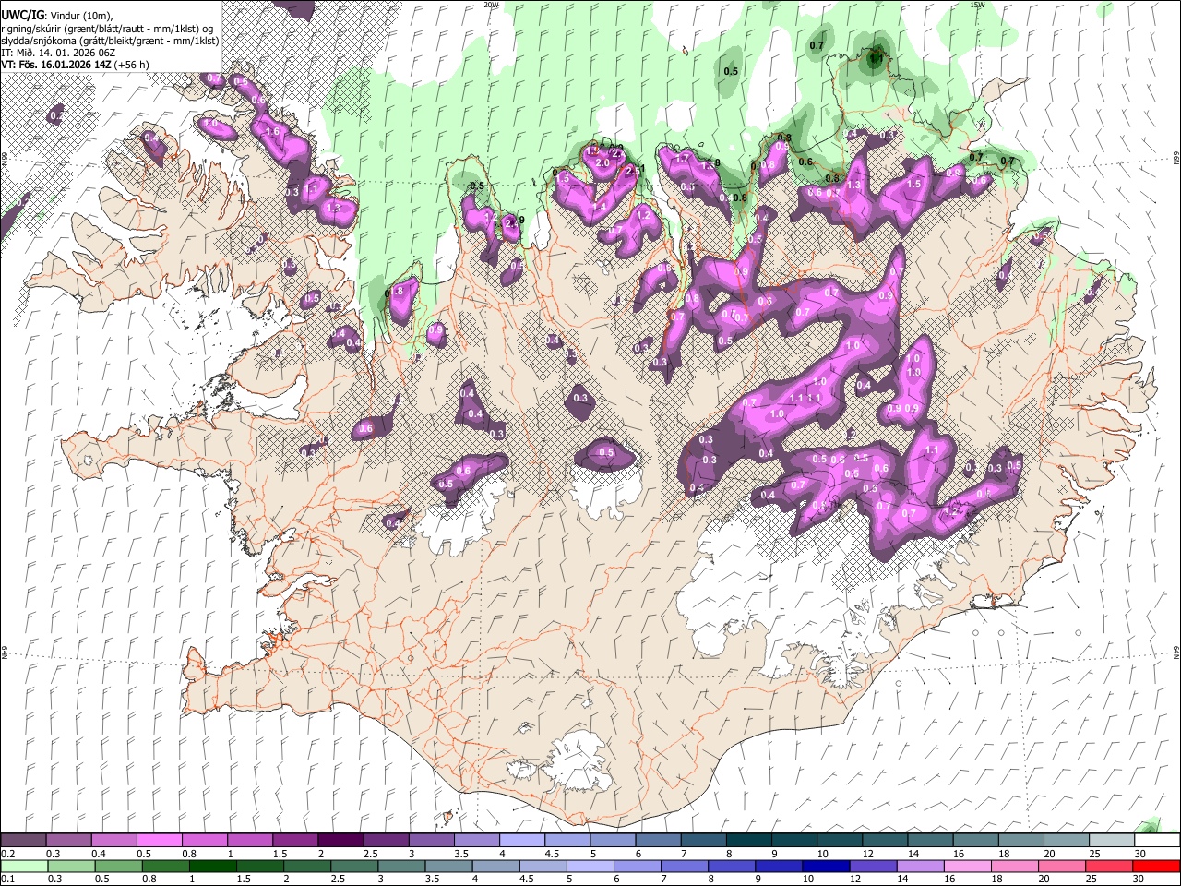Click the "slydda/snjókoma" description line
This screenshot has height=886, width=1181.
point(111,41)
